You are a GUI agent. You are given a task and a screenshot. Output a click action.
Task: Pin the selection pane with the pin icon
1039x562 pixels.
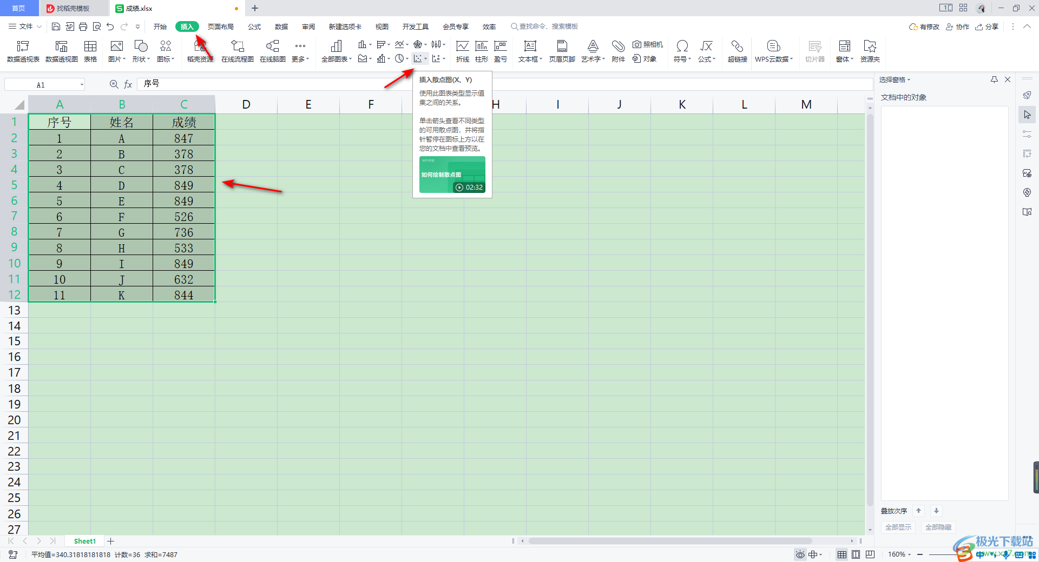coord(994,79)
